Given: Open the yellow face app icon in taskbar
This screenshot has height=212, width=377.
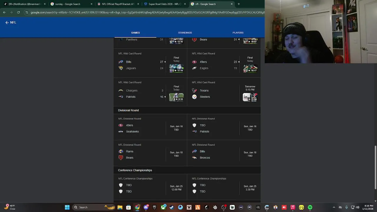Looking at the screenshot, I should coord(301,207).
